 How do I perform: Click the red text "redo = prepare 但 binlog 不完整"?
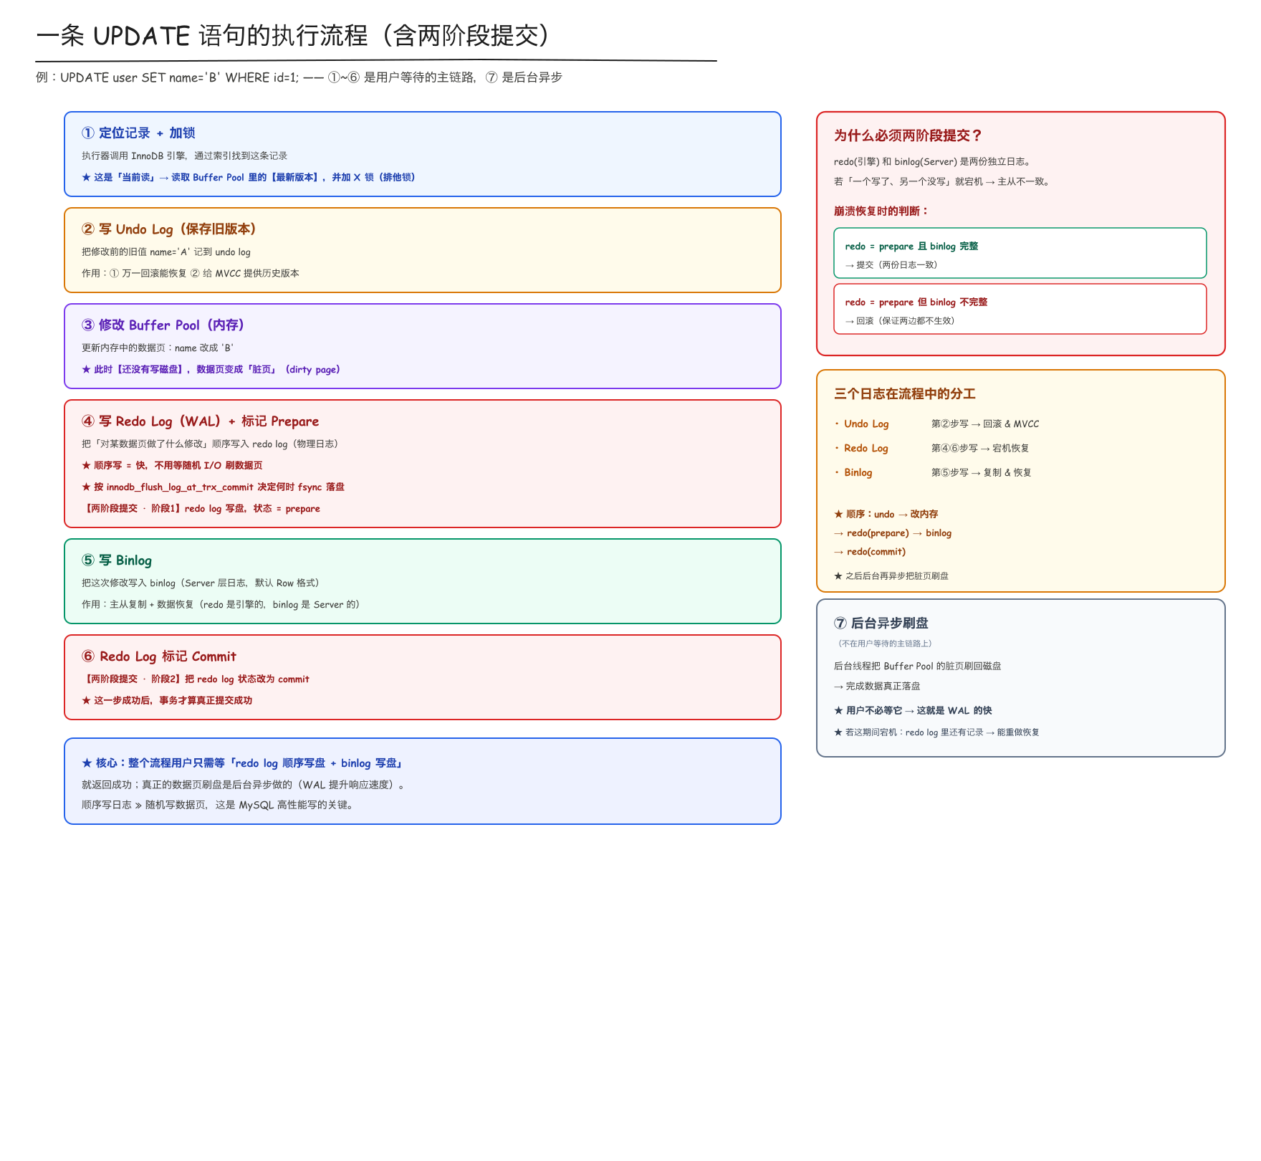coord(916,302)
